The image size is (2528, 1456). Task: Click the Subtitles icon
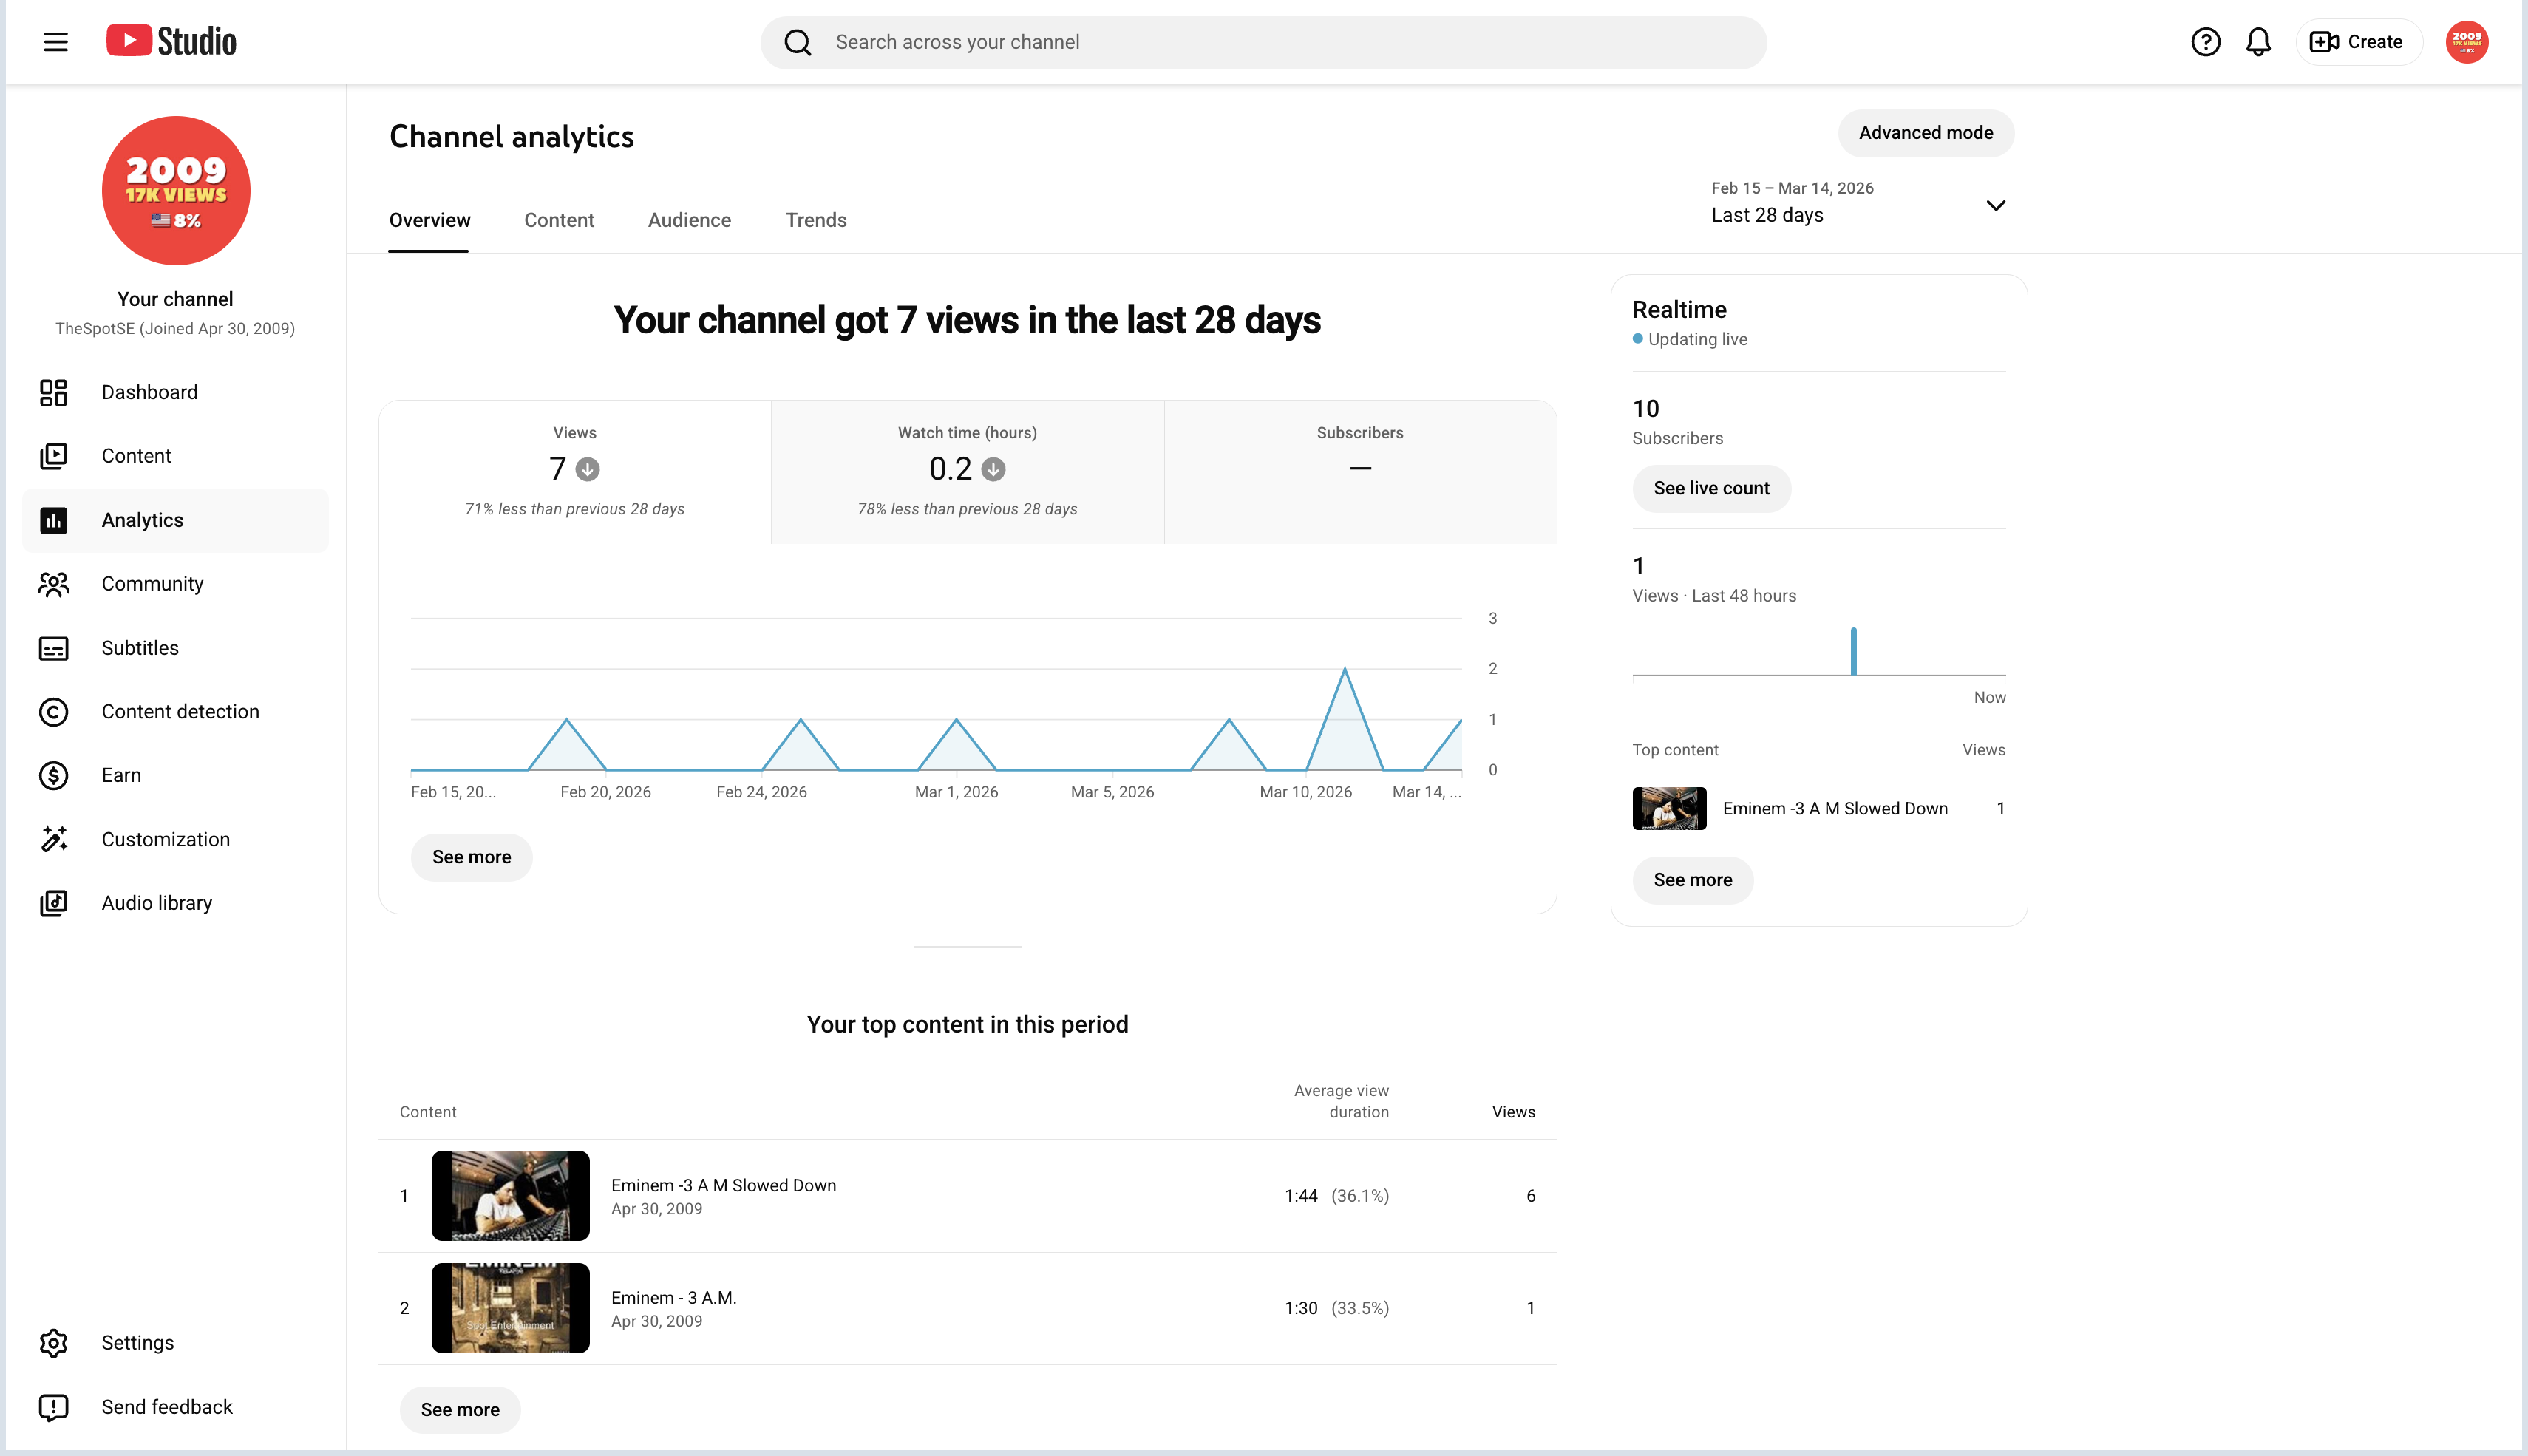point(53,648)
